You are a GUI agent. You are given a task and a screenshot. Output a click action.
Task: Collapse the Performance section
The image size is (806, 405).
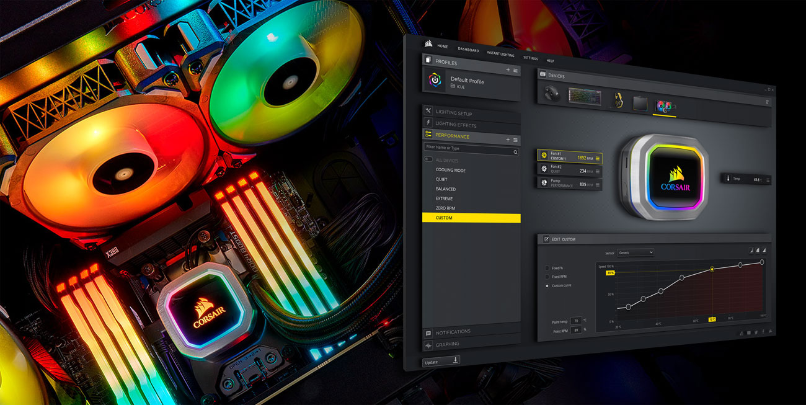471,136
